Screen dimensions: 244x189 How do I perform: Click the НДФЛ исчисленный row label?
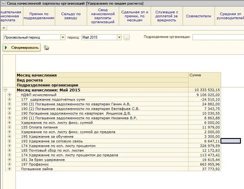(39, 95)
